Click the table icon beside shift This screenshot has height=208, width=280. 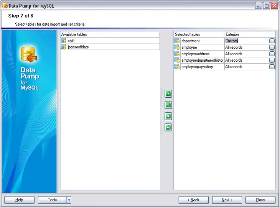click(63, 41)
